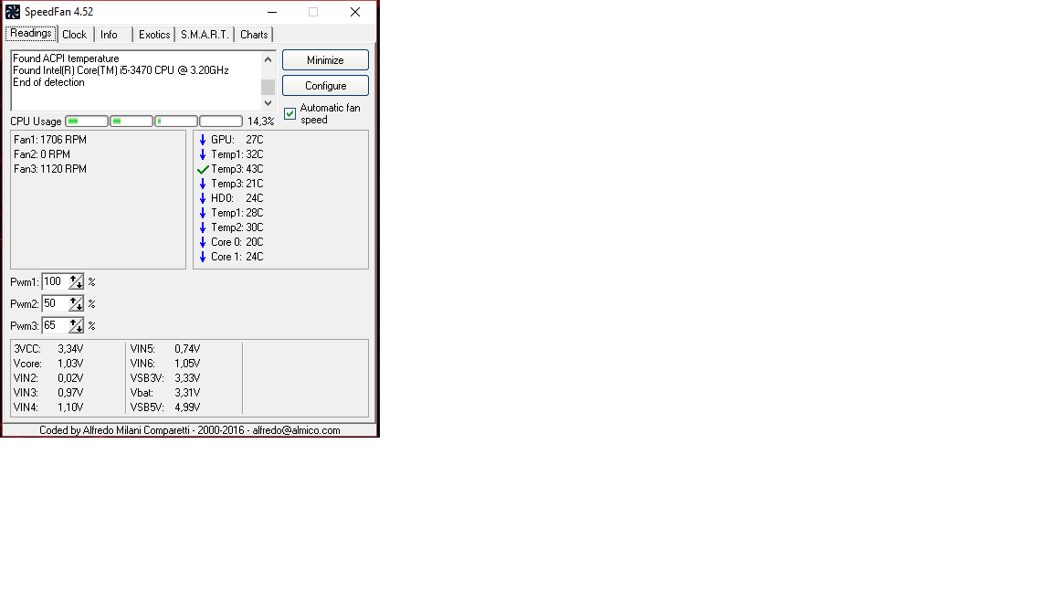This screenshot has height=592, width=1052.
Task: Select the 'Fan3: 1120 RPM' reading
Action: click(x=50, y=169)
